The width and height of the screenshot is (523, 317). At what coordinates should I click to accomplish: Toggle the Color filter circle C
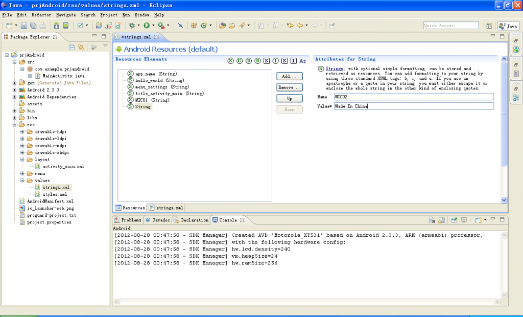pos(240,61)
